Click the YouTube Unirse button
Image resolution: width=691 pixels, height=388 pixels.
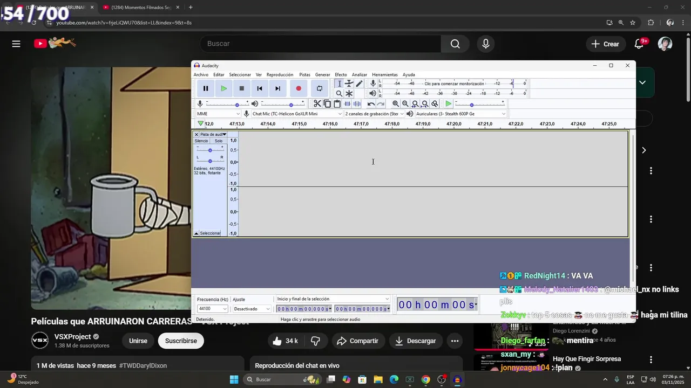click(138, 341)
